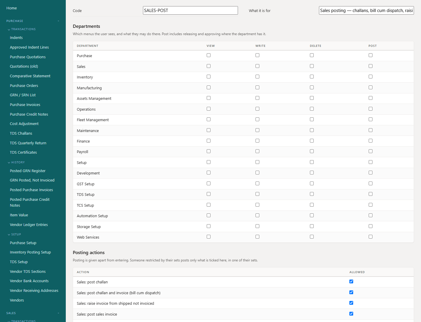421x322 pixels.
Task: Enable View for Manufacturing department
Action: coord(208,88)
